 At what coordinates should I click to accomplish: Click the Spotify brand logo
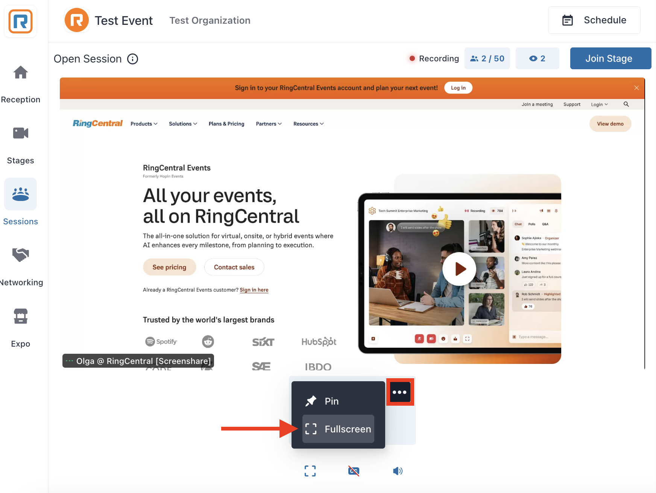click(x=161, y=341)
